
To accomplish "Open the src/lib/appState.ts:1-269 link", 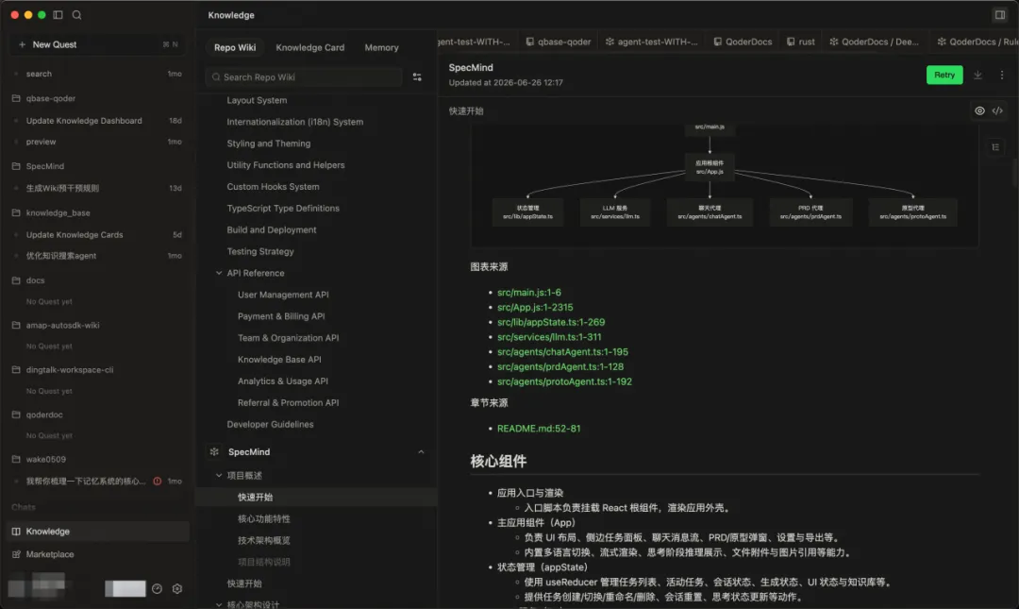I will tap(550, 323).
